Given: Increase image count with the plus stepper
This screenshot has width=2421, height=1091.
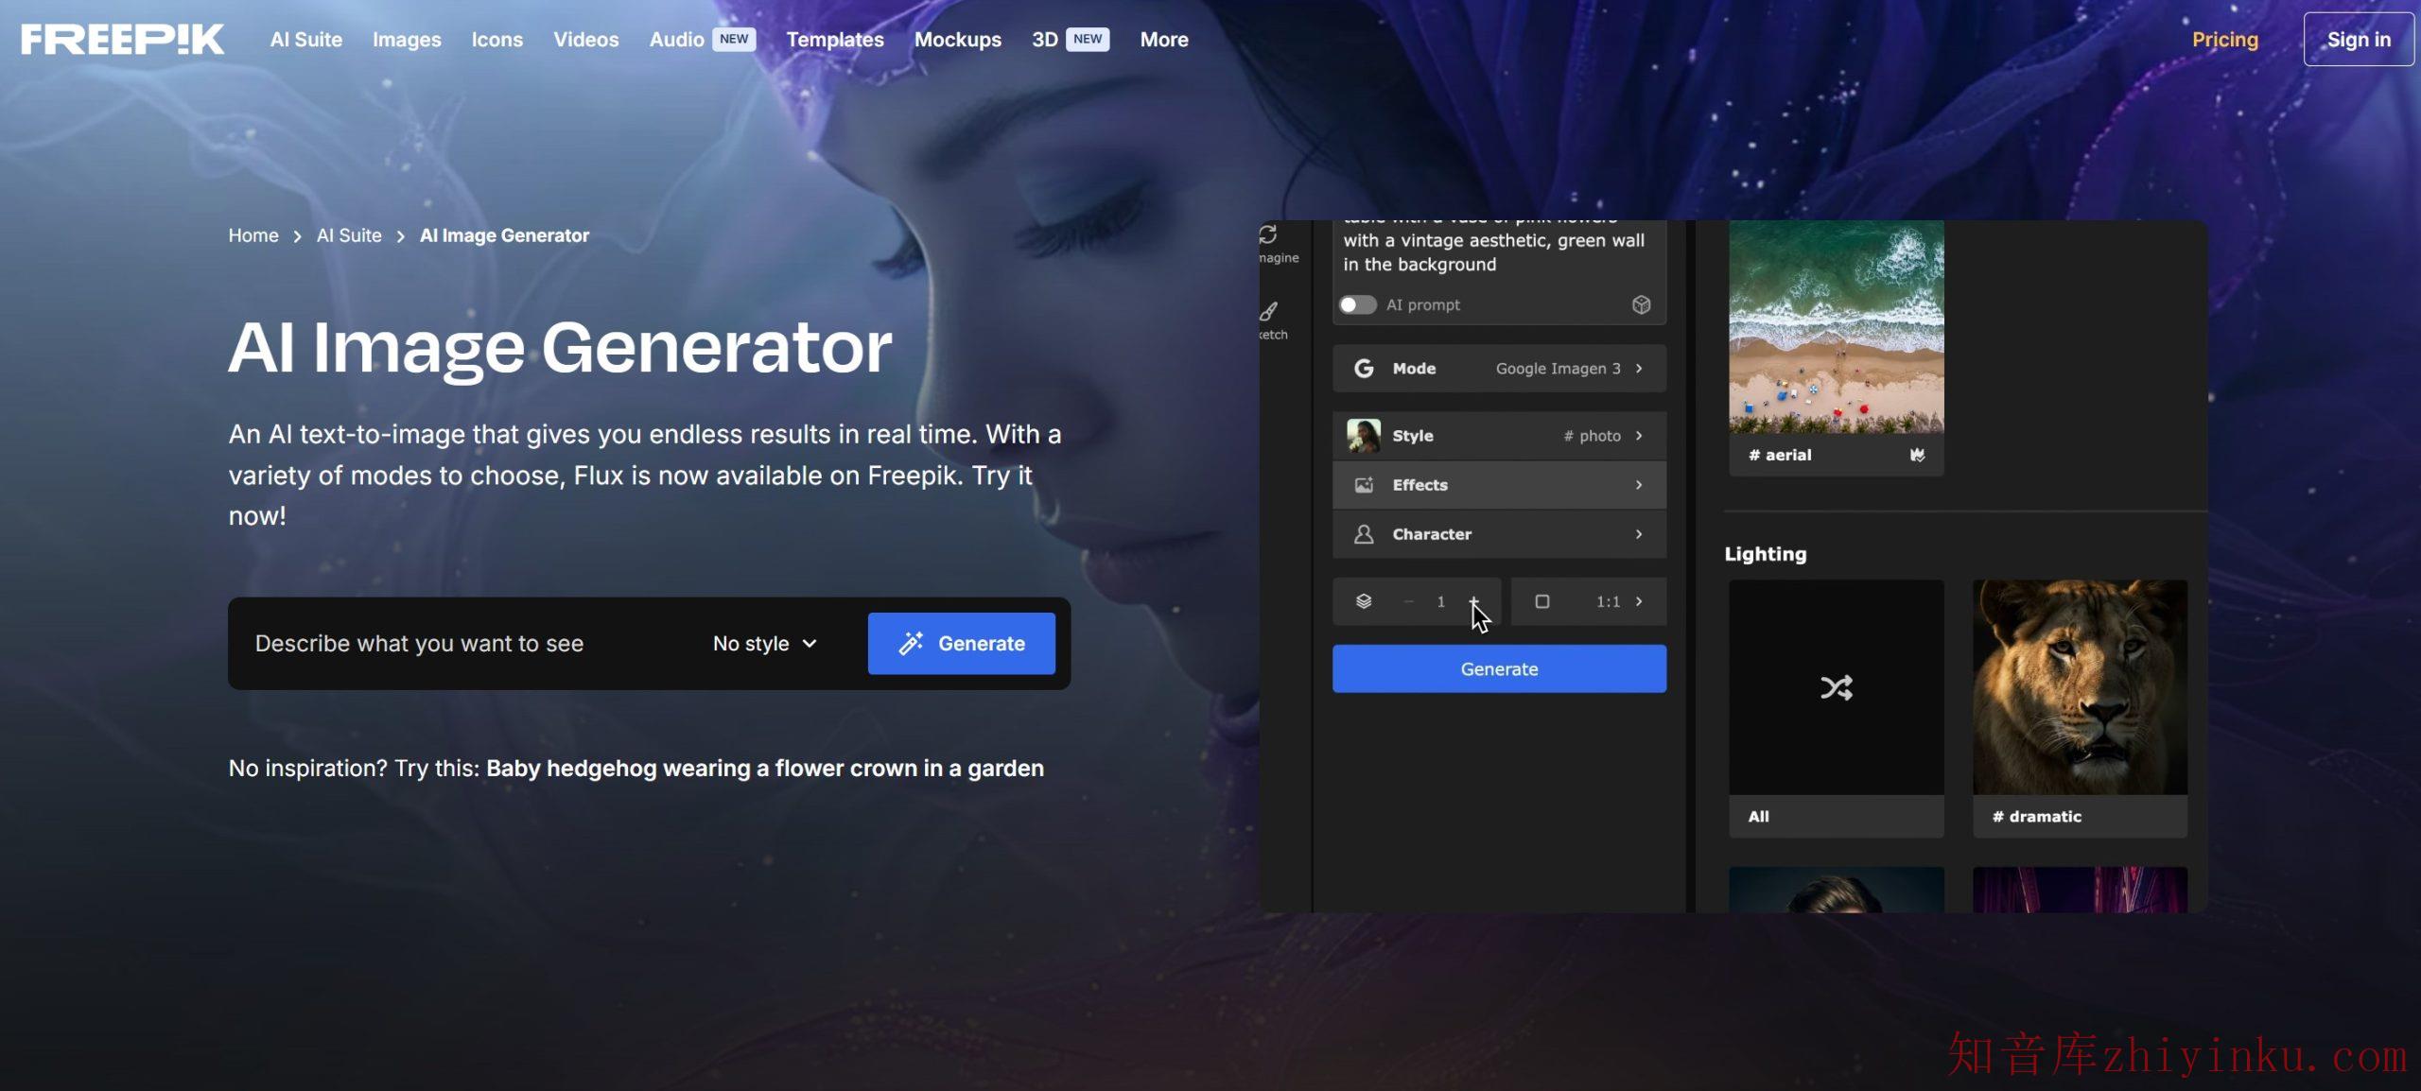Looking at the screenshot, I should pyautogui.click(x=1472, y=600).
